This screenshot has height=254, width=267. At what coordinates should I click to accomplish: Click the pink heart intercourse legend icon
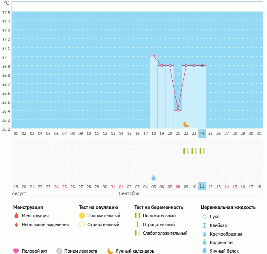(x=16, y=251)
